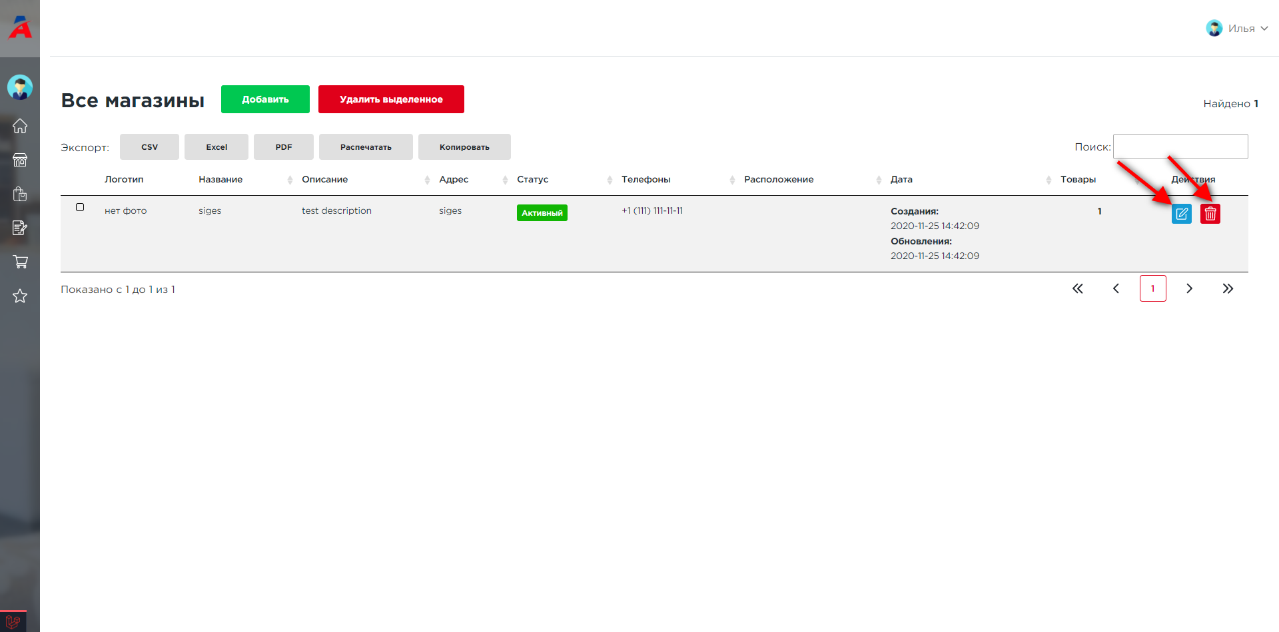1279x632 pixels.
Task: Open the shopping cart orders icon
Action: click(20, 262)
